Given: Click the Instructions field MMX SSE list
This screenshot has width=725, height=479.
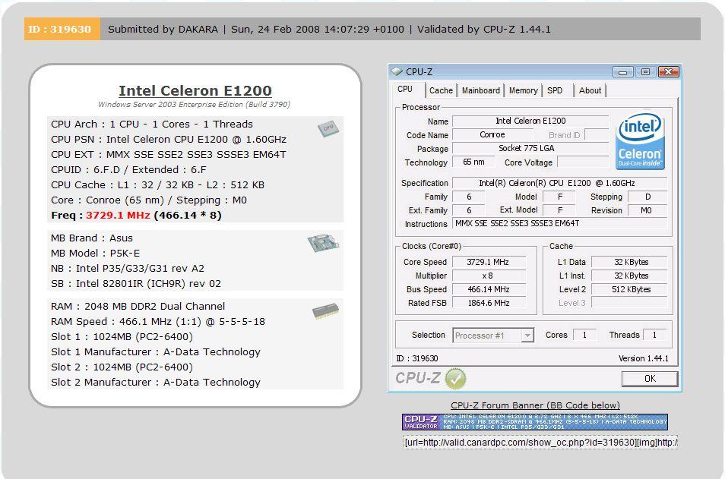Looking at the screenshot, I should [559, 224].
